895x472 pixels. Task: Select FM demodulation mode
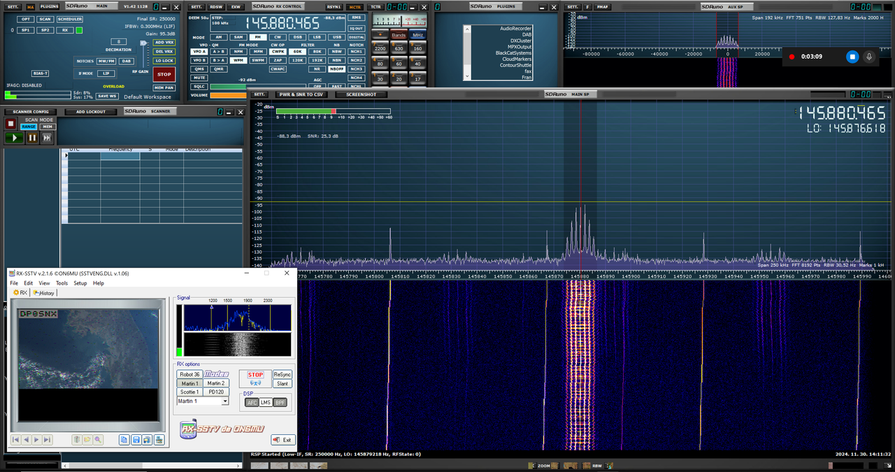coord(258,37)
